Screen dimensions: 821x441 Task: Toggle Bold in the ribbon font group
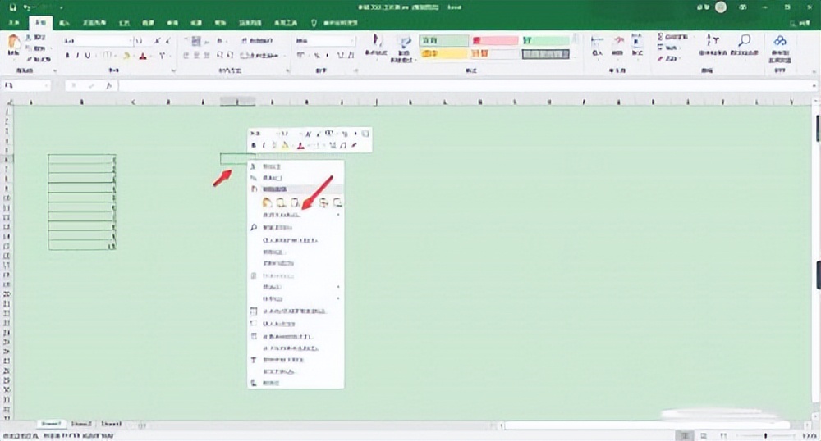(67, 56)
